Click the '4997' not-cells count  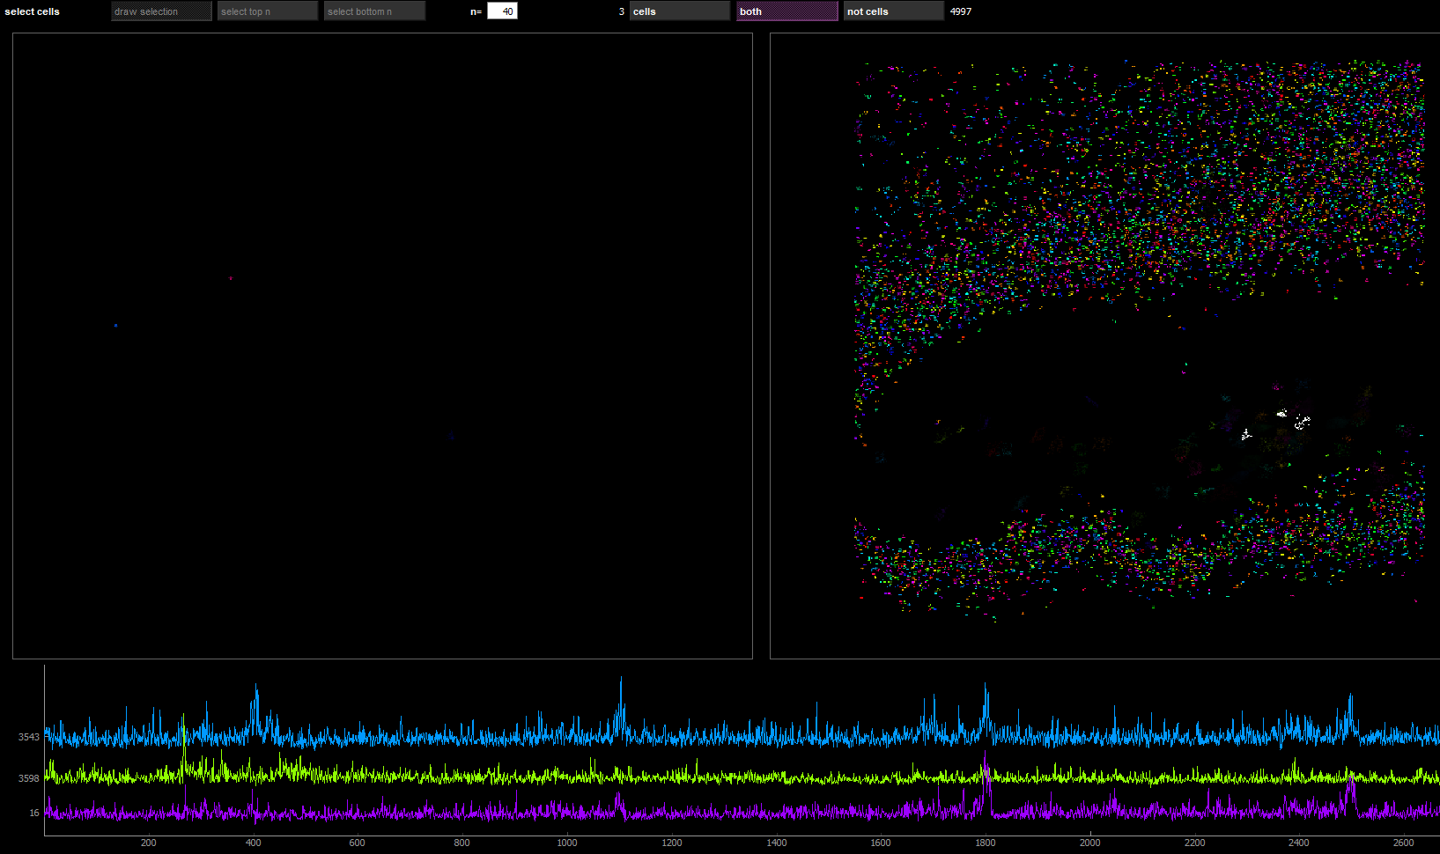pyautogui.click(x=961, y=11)
